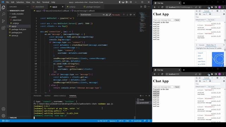This screenshot has height=127, width=226.
Task: Toggle Match Case in the find widget
Action: (x=103, y=15)
